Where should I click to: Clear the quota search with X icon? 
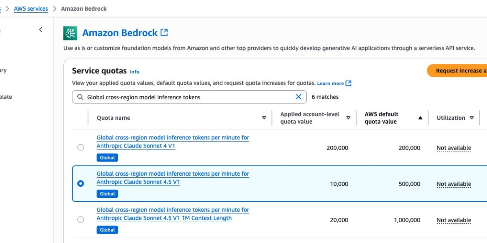point(299,97)
